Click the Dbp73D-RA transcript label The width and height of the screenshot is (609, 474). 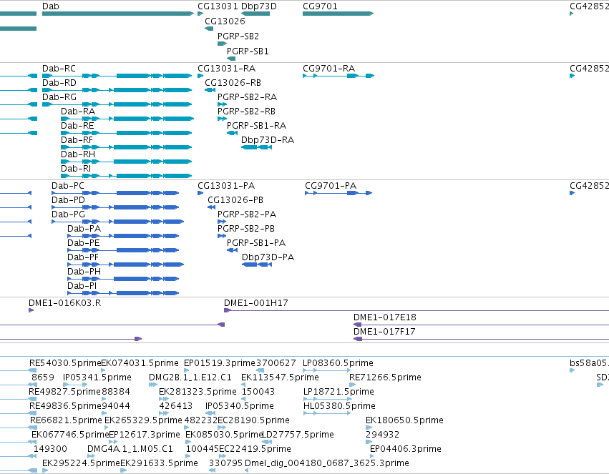267,140
